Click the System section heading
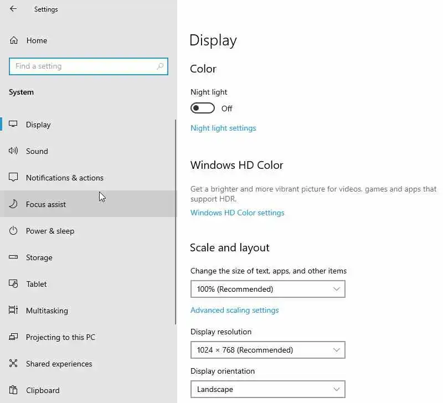This screenshot has width=443, height=403. [x=21, y=92]
